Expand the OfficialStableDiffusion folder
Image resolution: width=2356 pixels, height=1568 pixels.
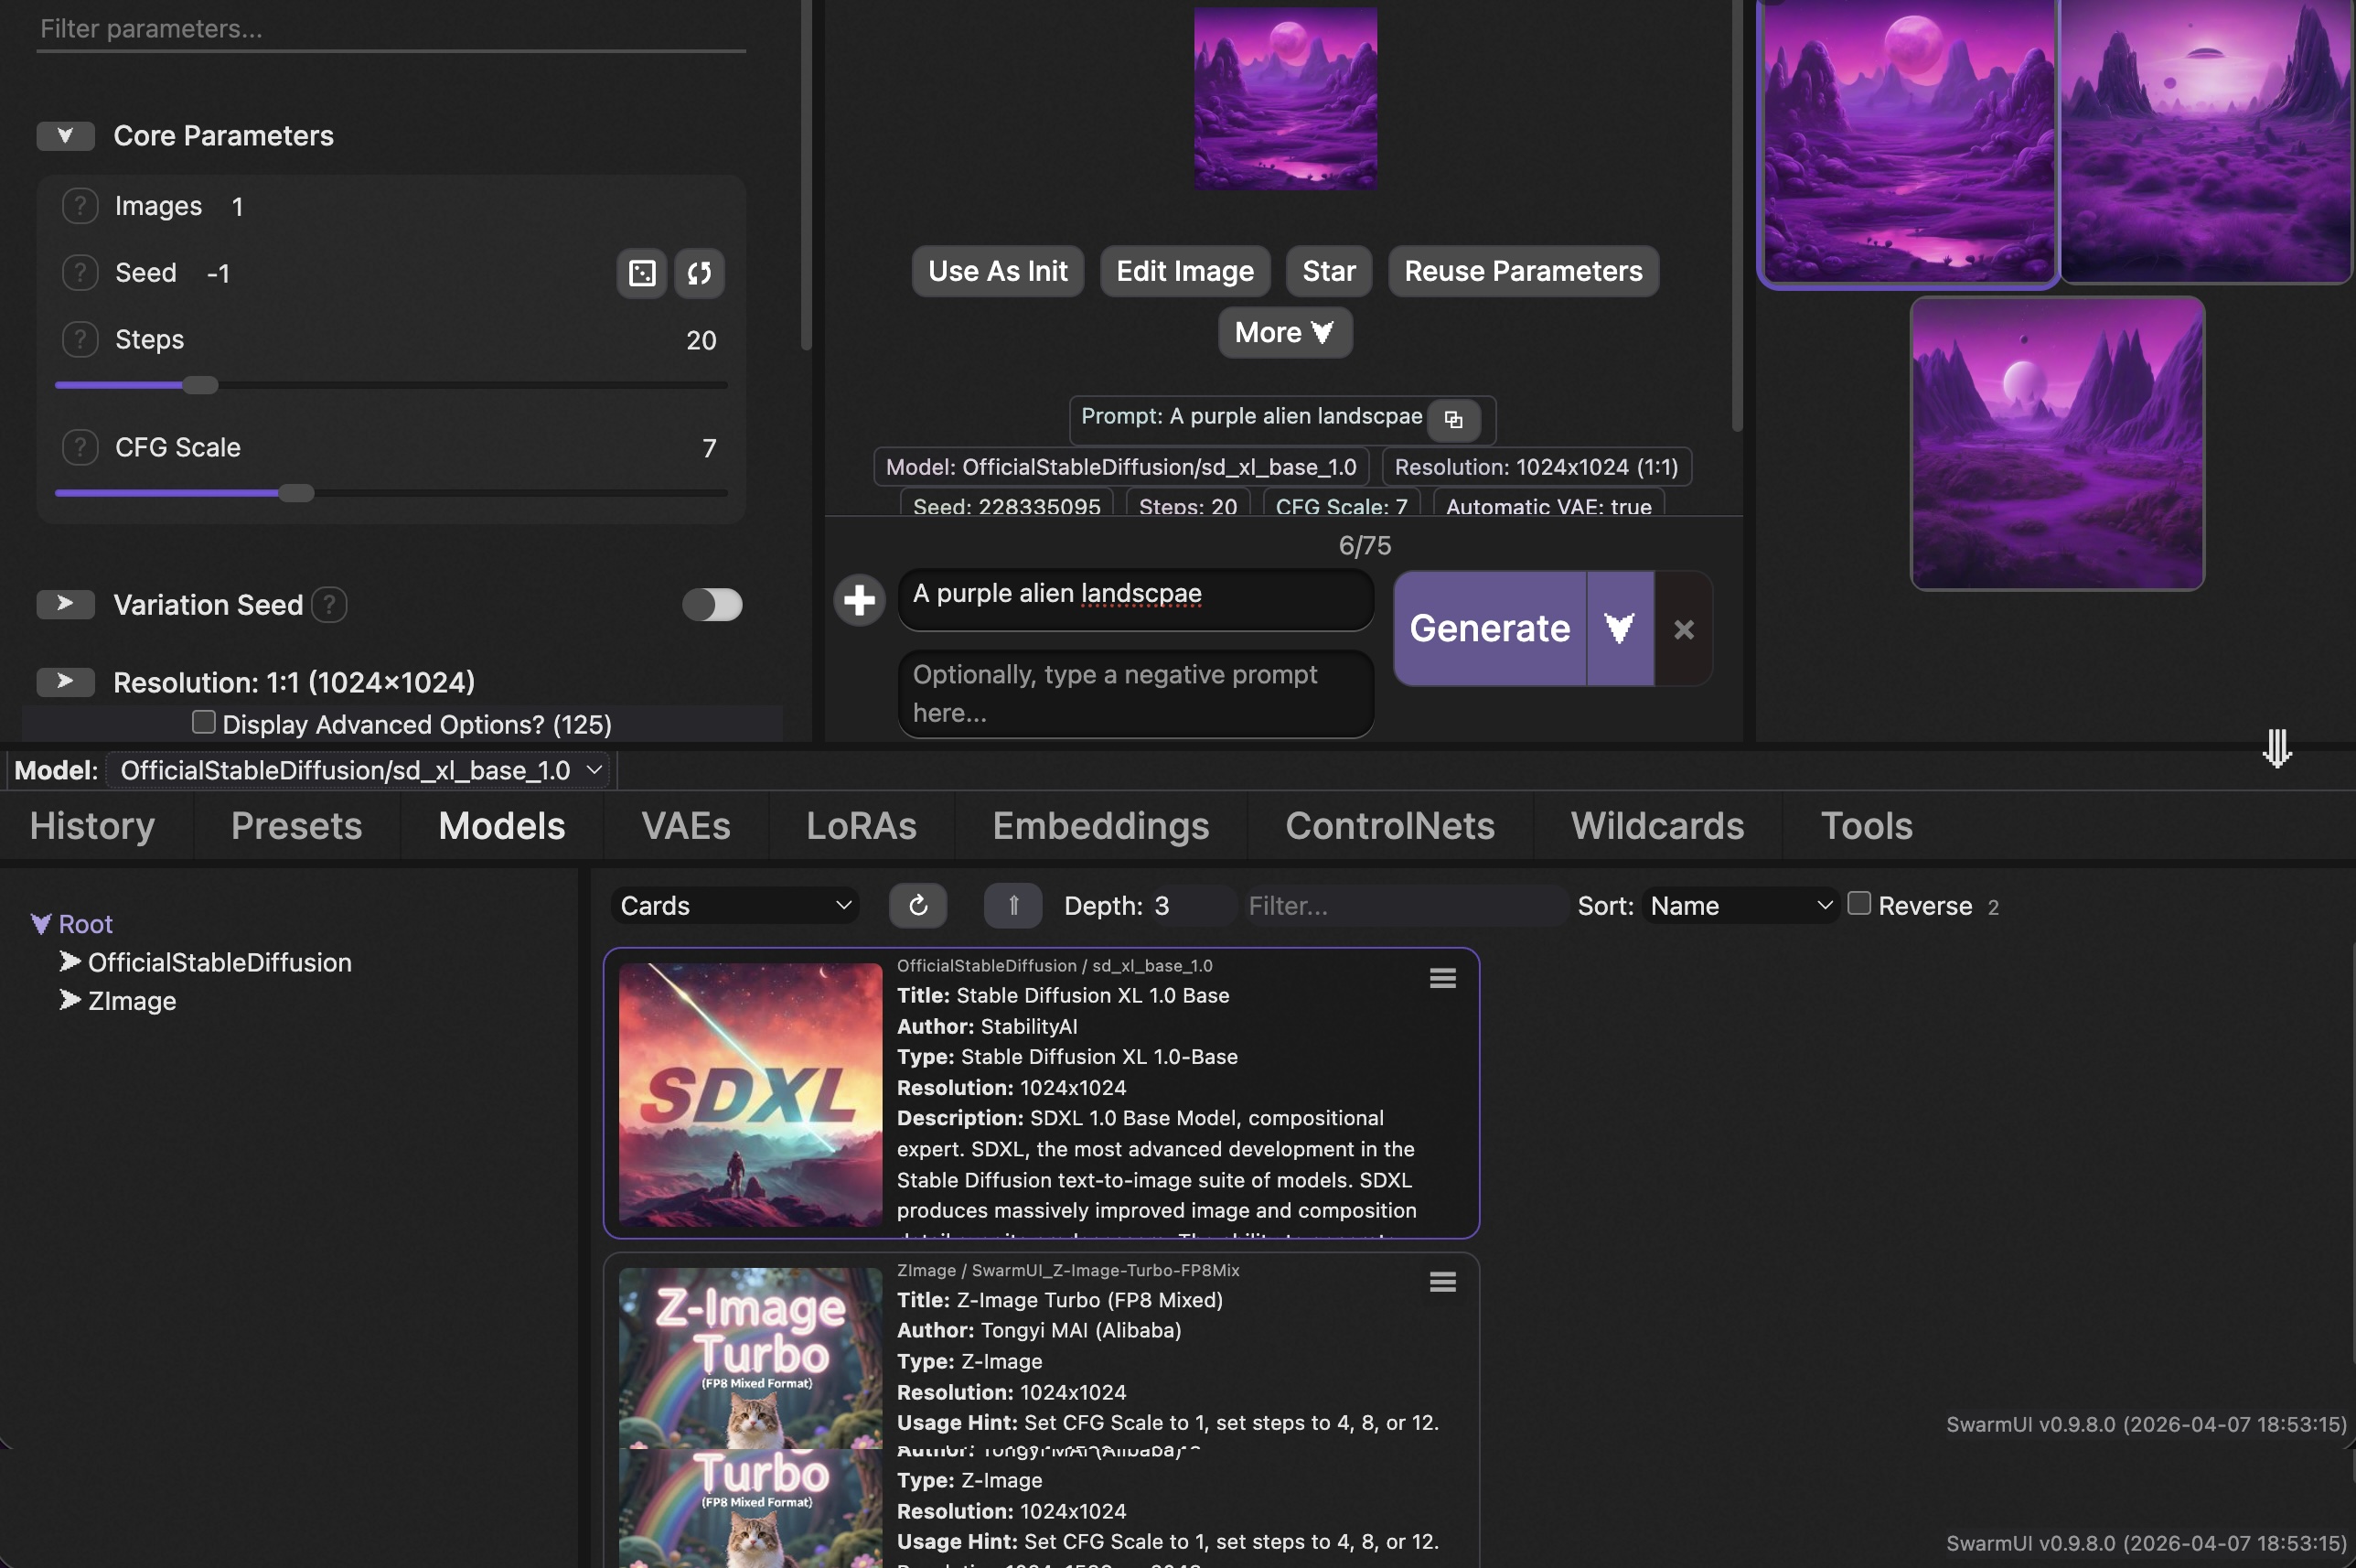(x=70, y=962)
